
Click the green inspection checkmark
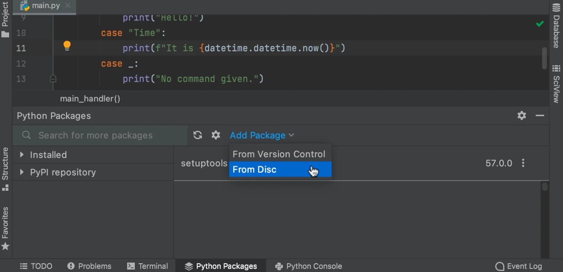540,24
